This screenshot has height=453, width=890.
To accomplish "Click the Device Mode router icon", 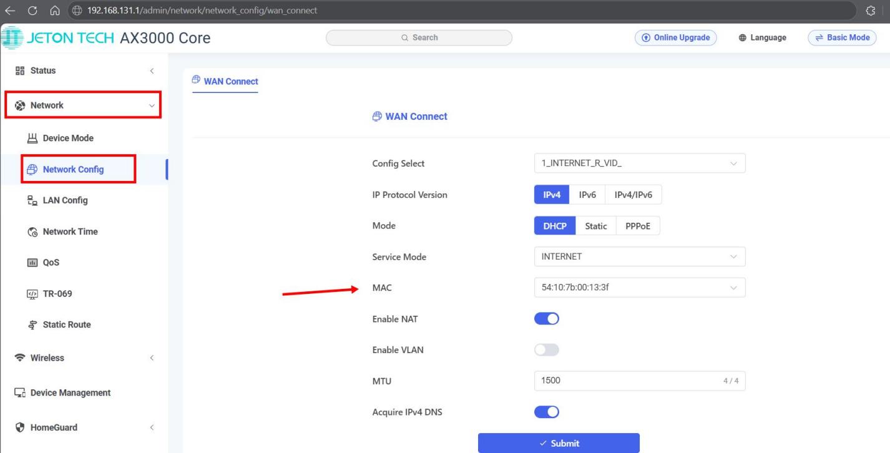I will click(32, 138).
